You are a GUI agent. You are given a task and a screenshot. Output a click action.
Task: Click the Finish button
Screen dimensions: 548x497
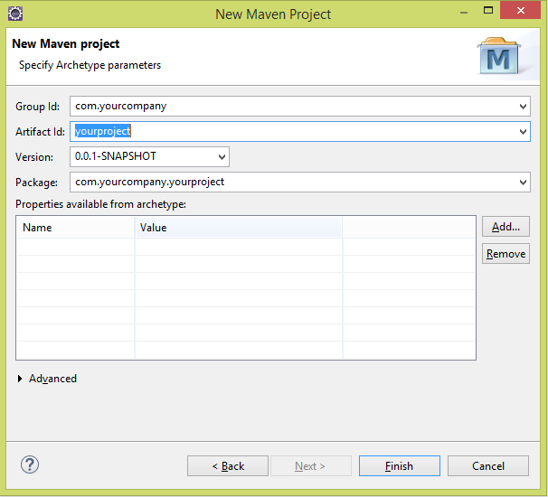click(x=400, y=466)
